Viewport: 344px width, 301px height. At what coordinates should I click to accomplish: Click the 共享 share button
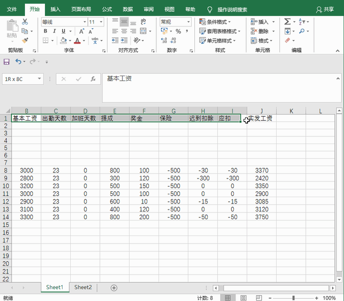[x=325, y=9]
